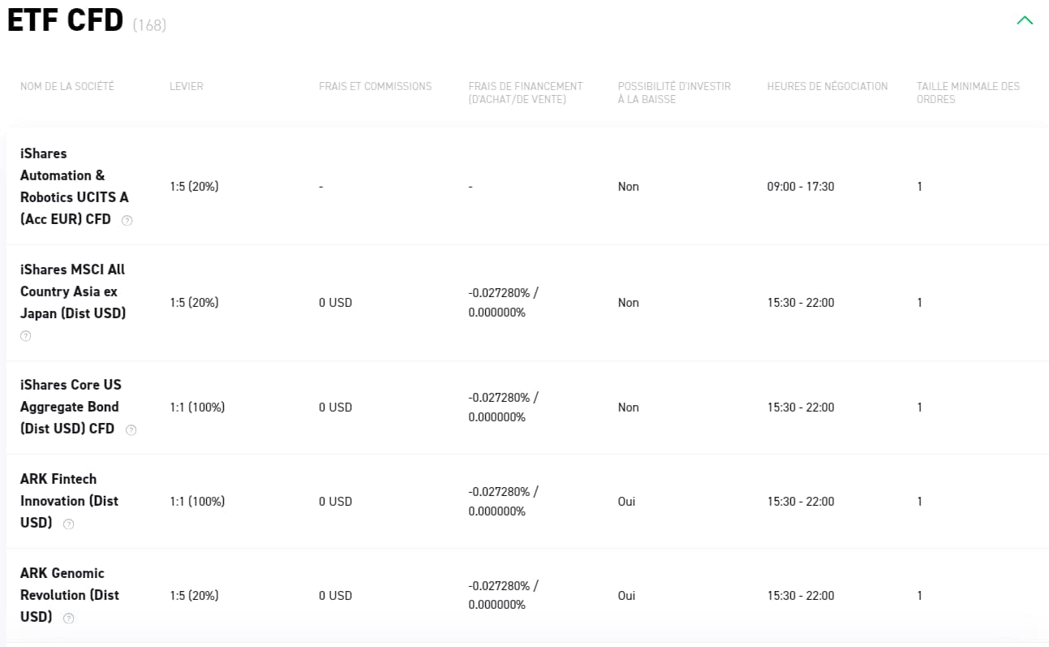Open iShares MSCI All Country Asia ex Japan
The height and width of the screenshot is (647, 1049).
(x=72, y=291)
